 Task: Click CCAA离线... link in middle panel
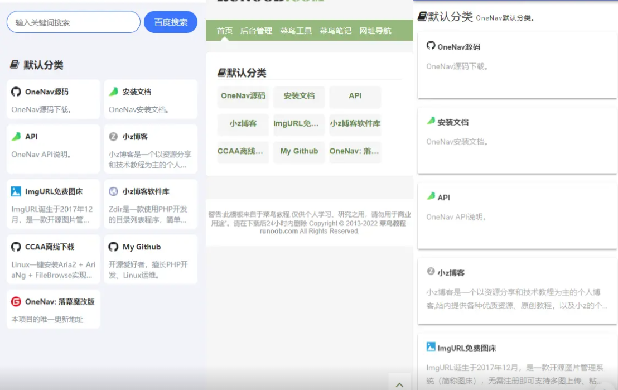pos(240,151)
